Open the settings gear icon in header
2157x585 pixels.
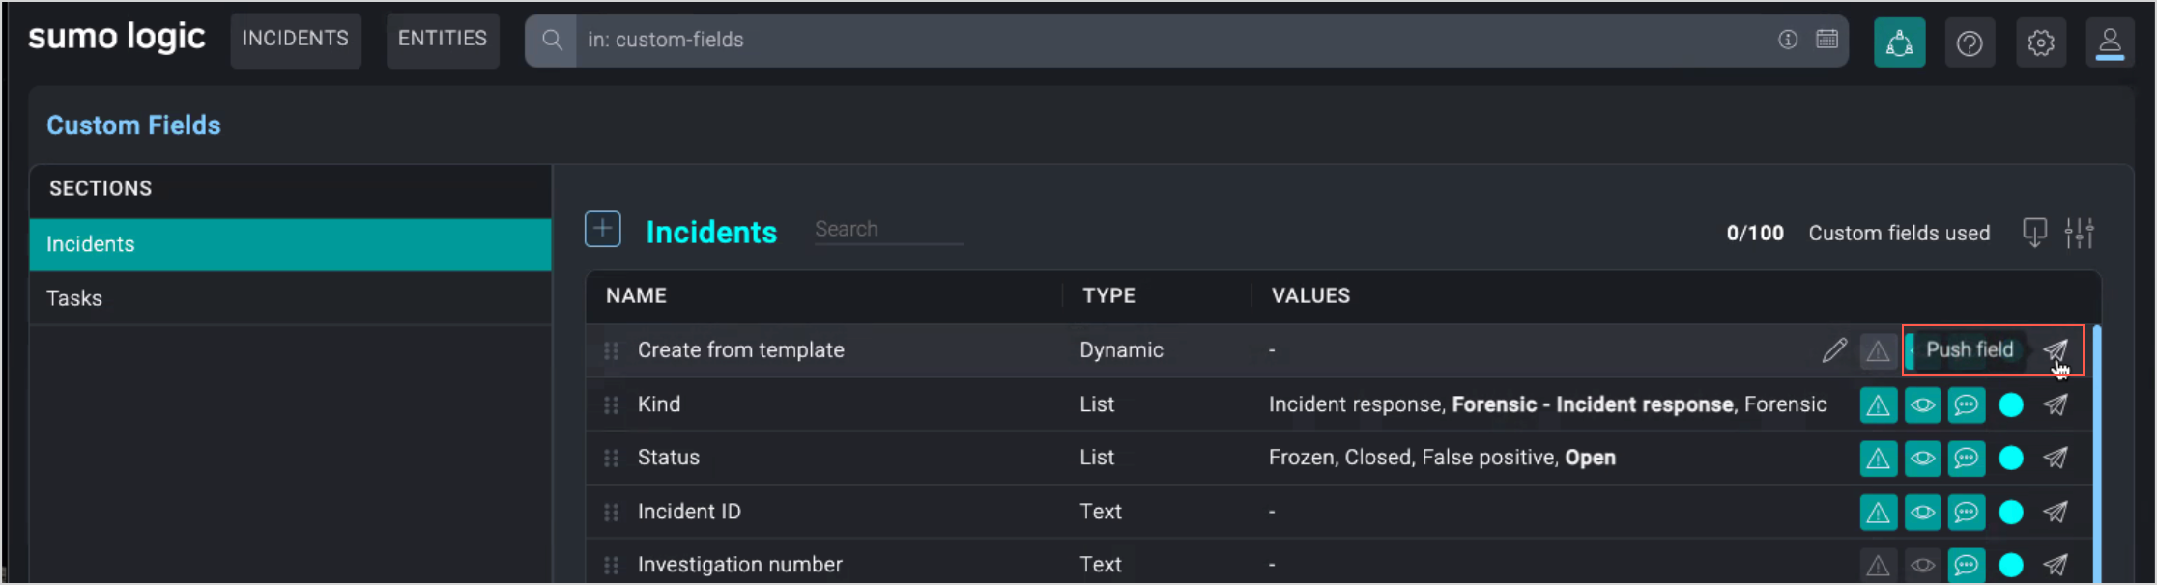pos(2040,42)
